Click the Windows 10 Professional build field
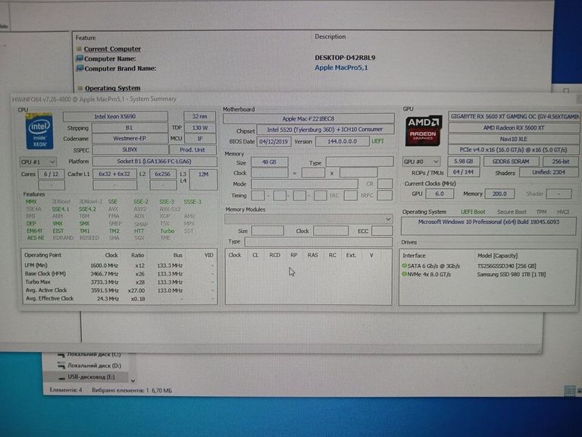The image size is (582, 437). click(488, 222)
